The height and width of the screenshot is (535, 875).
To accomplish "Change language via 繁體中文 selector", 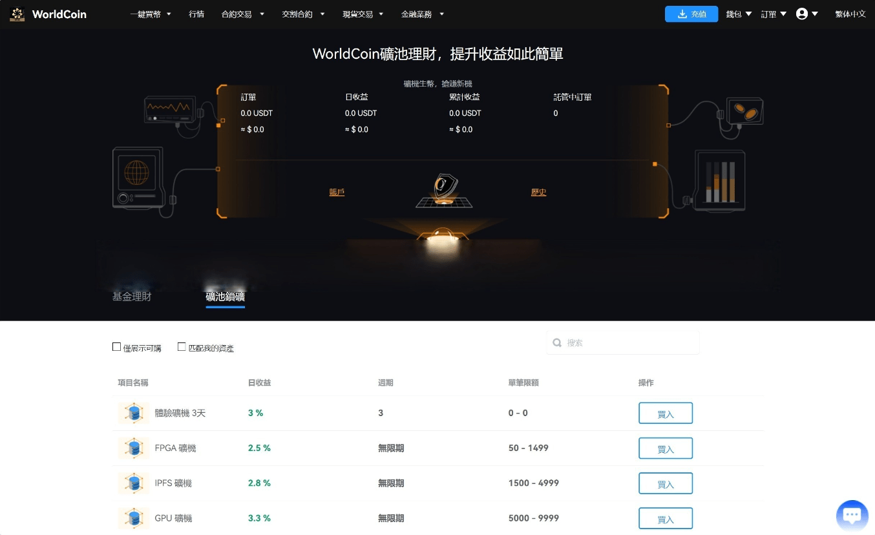I will coord(850,14).
